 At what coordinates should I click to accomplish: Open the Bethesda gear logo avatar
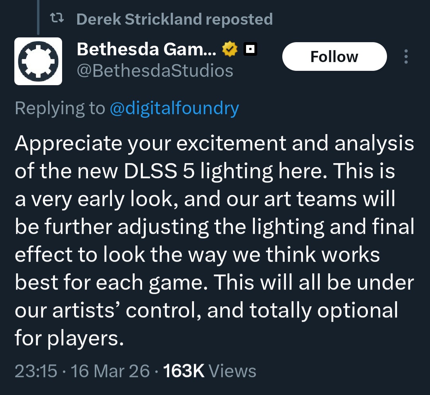pos(38,61)
